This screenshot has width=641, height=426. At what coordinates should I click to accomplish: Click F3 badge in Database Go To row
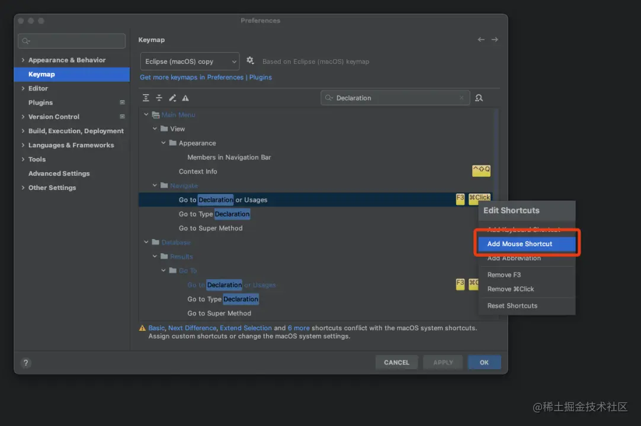[x=460, y=284]
